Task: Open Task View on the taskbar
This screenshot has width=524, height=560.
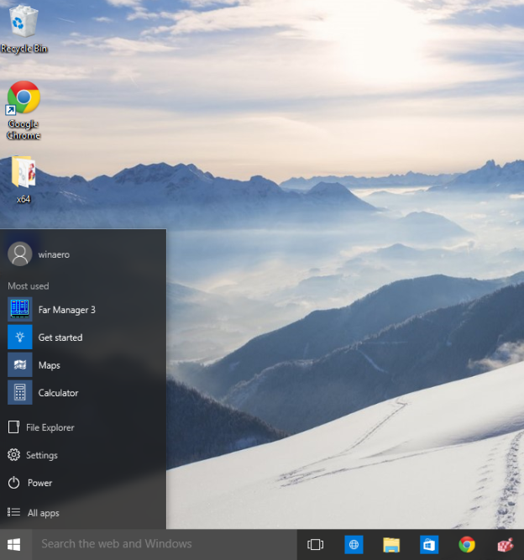Action: coord(316,544)
